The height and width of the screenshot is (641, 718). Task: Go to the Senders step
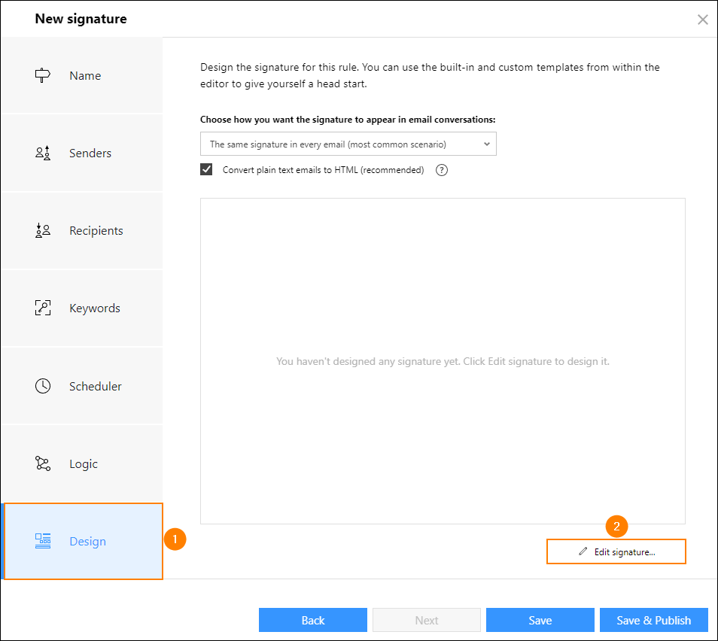pyautogui.click(x=81, y=153)
